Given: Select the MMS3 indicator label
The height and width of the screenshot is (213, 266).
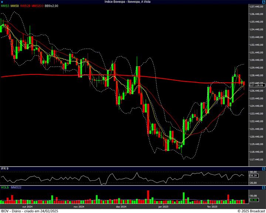Looking at the screenshot, I should pyautogui.click(x=5, y=6).
